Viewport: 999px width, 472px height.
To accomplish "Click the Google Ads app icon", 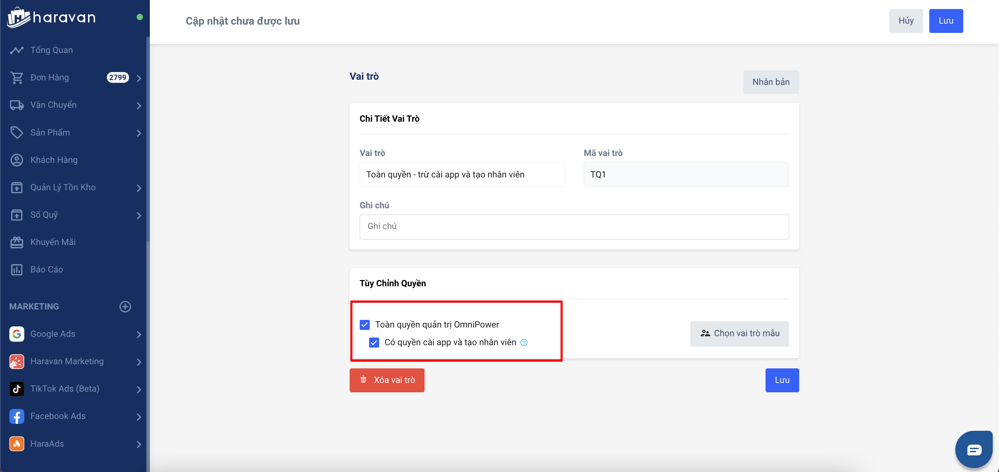I will click(x=17, y=334).
